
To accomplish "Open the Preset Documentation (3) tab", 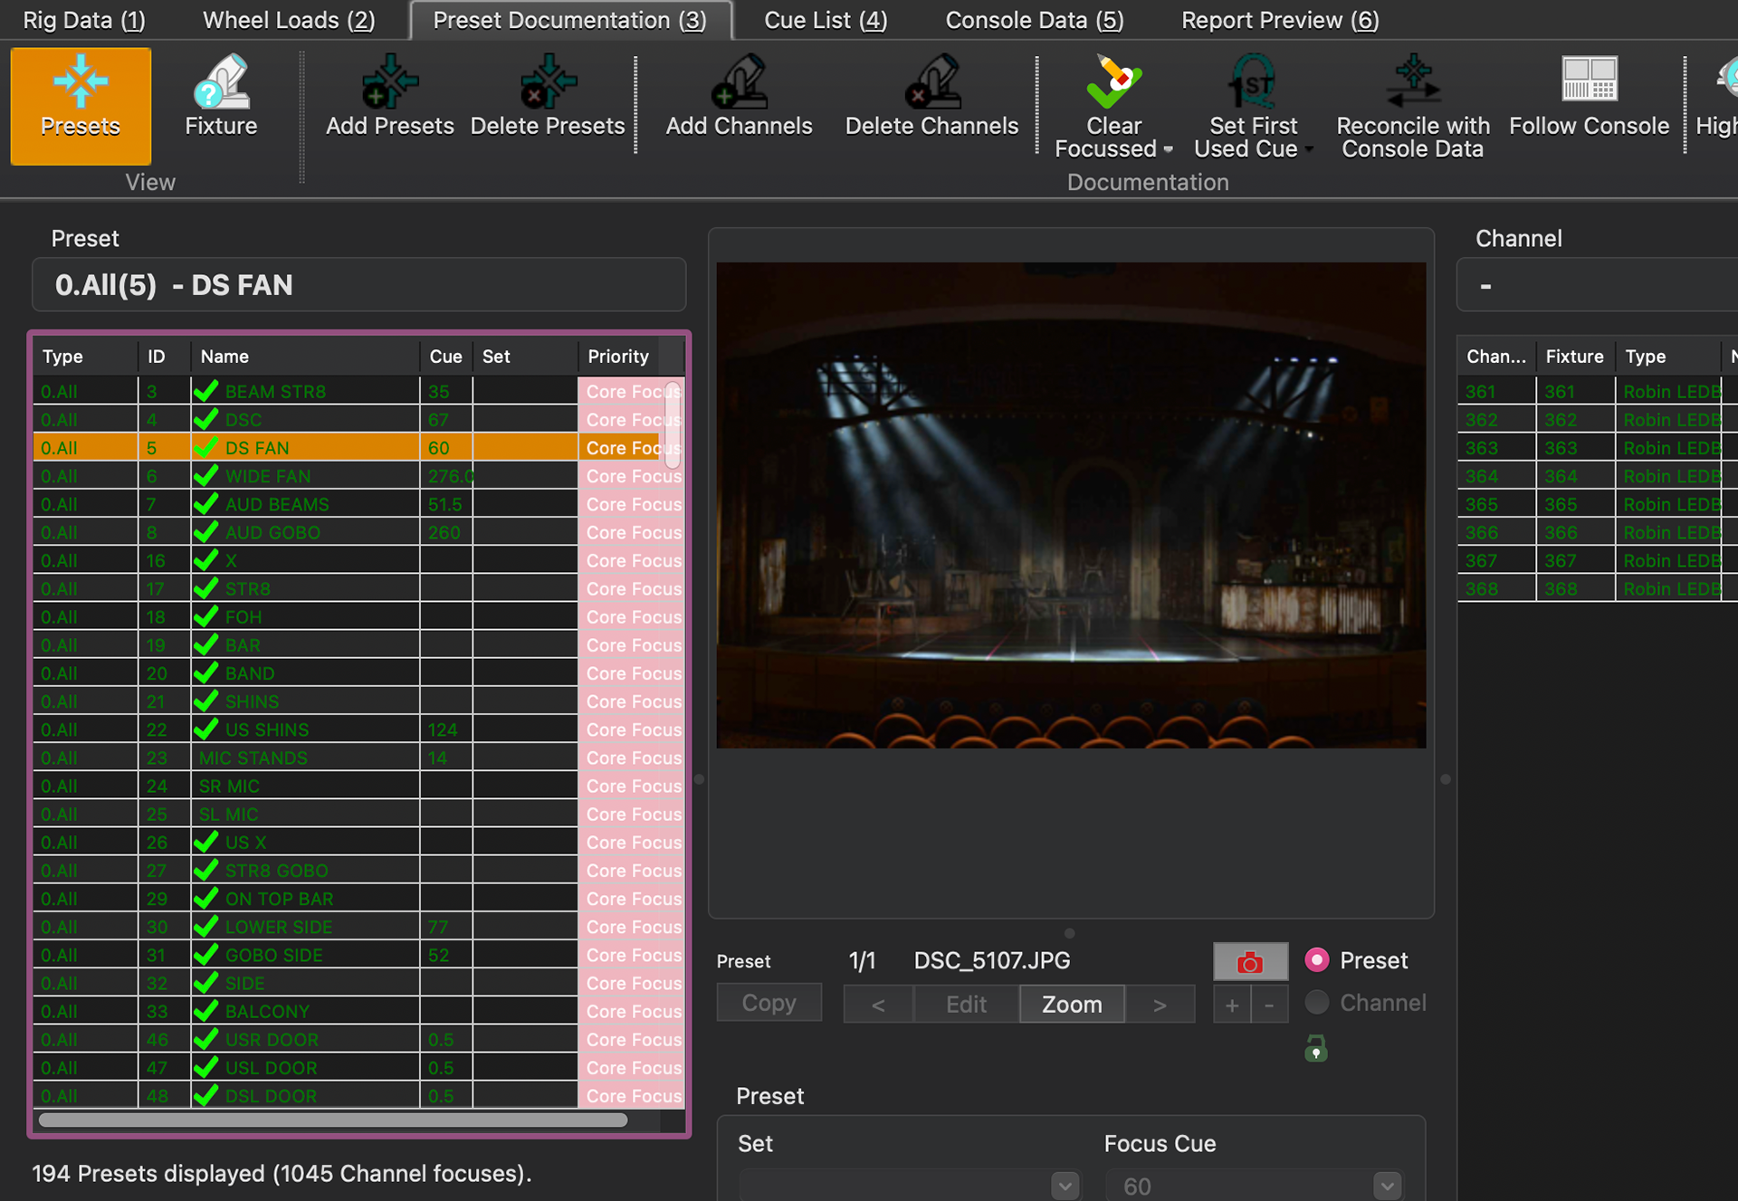I will click(x=570, y=20).
